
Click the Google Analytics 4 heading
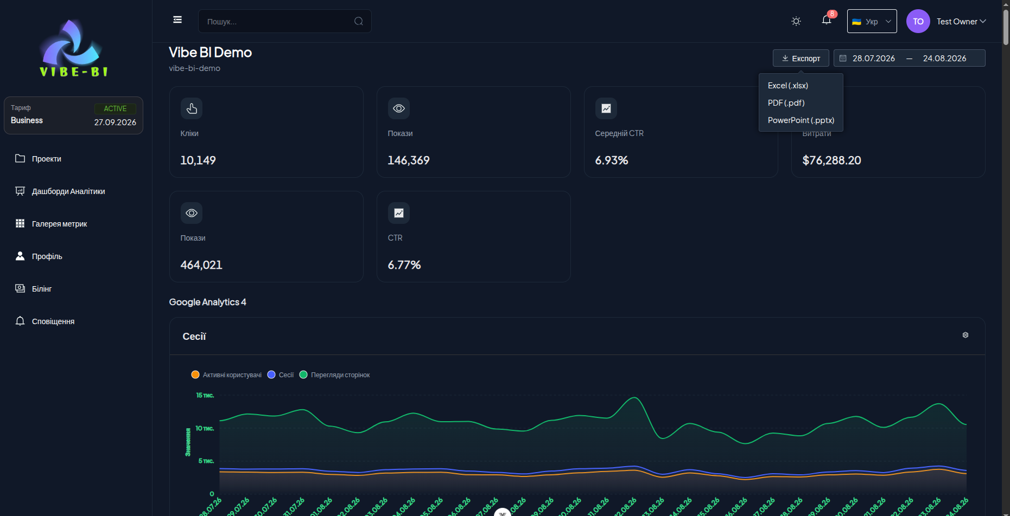(x=207, y=302)
